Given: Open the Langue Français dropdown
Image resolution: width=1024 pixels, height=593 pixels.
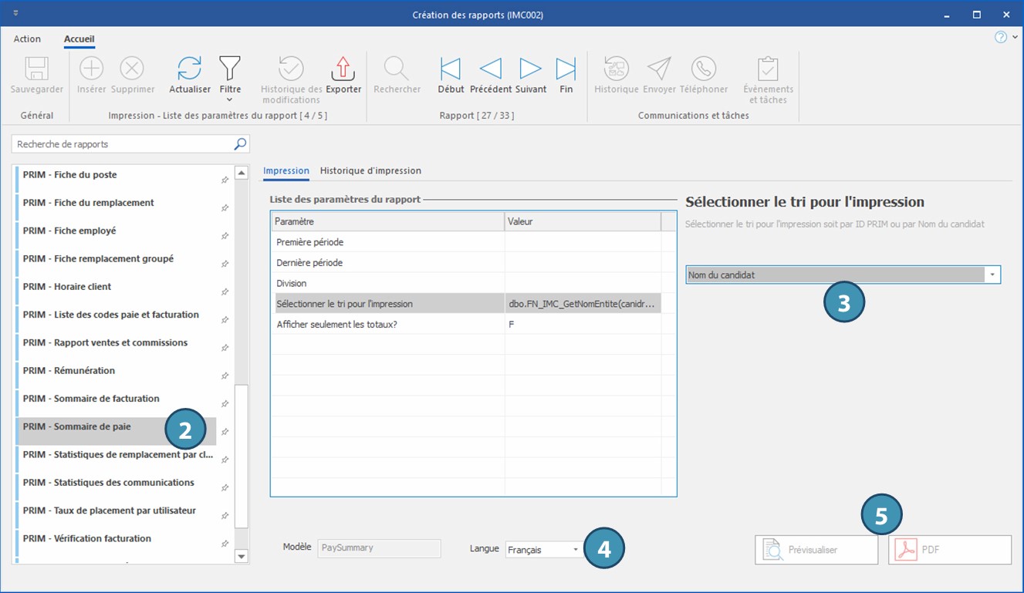Looking at the screenshot, I should 576,550.
